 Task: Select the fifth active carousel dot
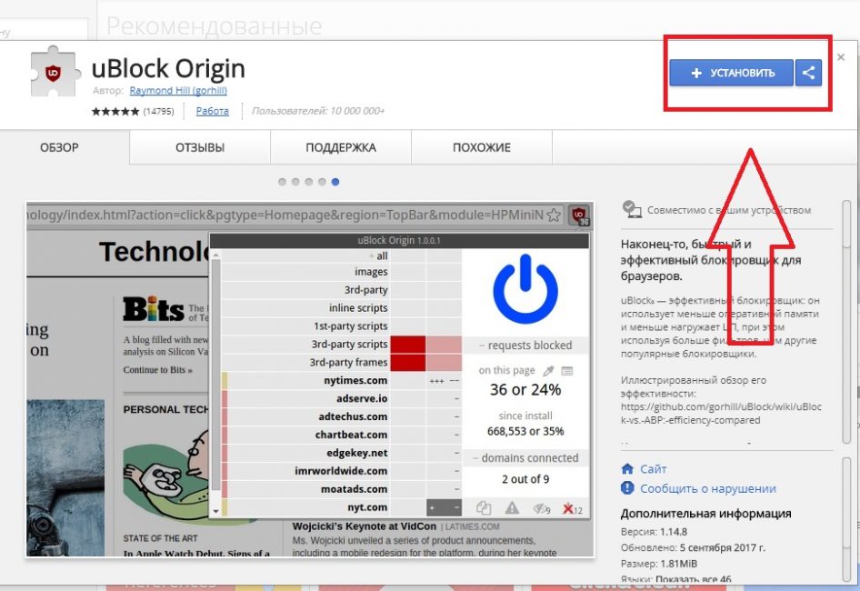tap(335, 182)
